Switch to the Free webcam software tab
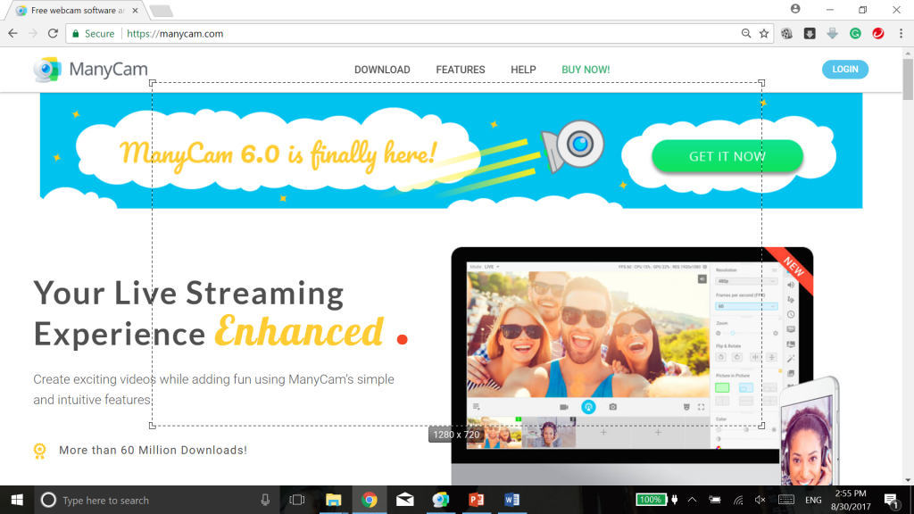The width and height of the screenshot is (914, 514). click(x=67, y=12)
